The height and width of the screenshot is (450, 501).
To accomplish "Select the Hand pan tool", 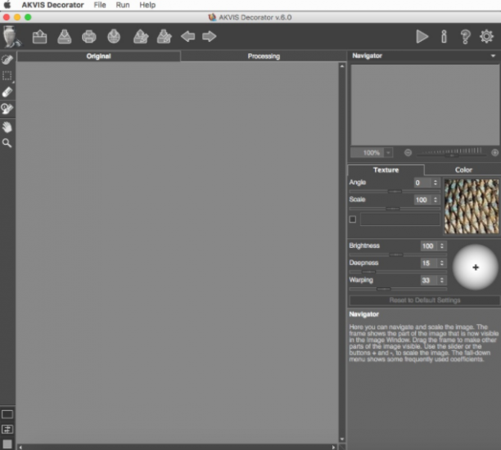I will pos(7,127).
